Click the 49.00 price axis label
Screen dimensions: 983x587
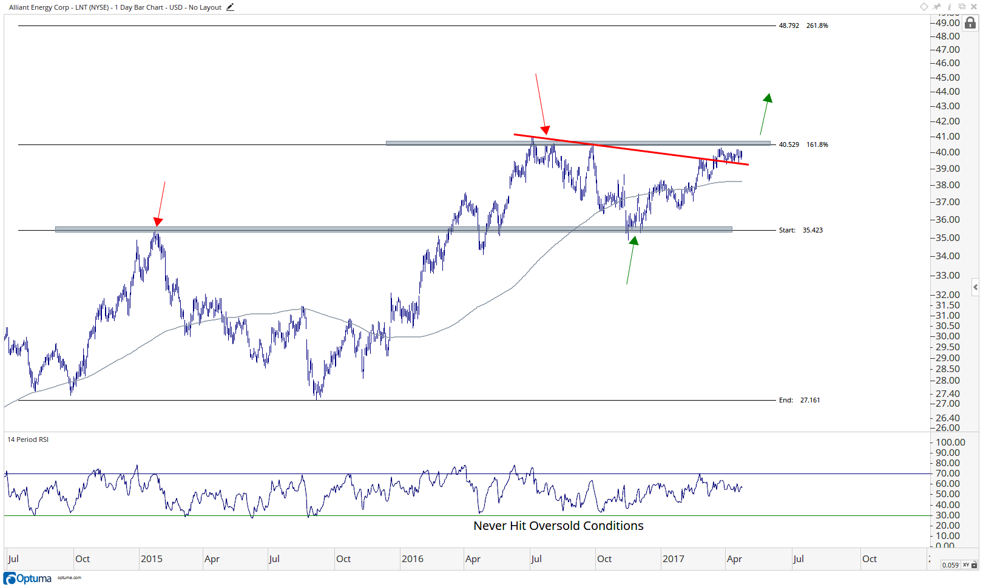(x=948, y=23)
